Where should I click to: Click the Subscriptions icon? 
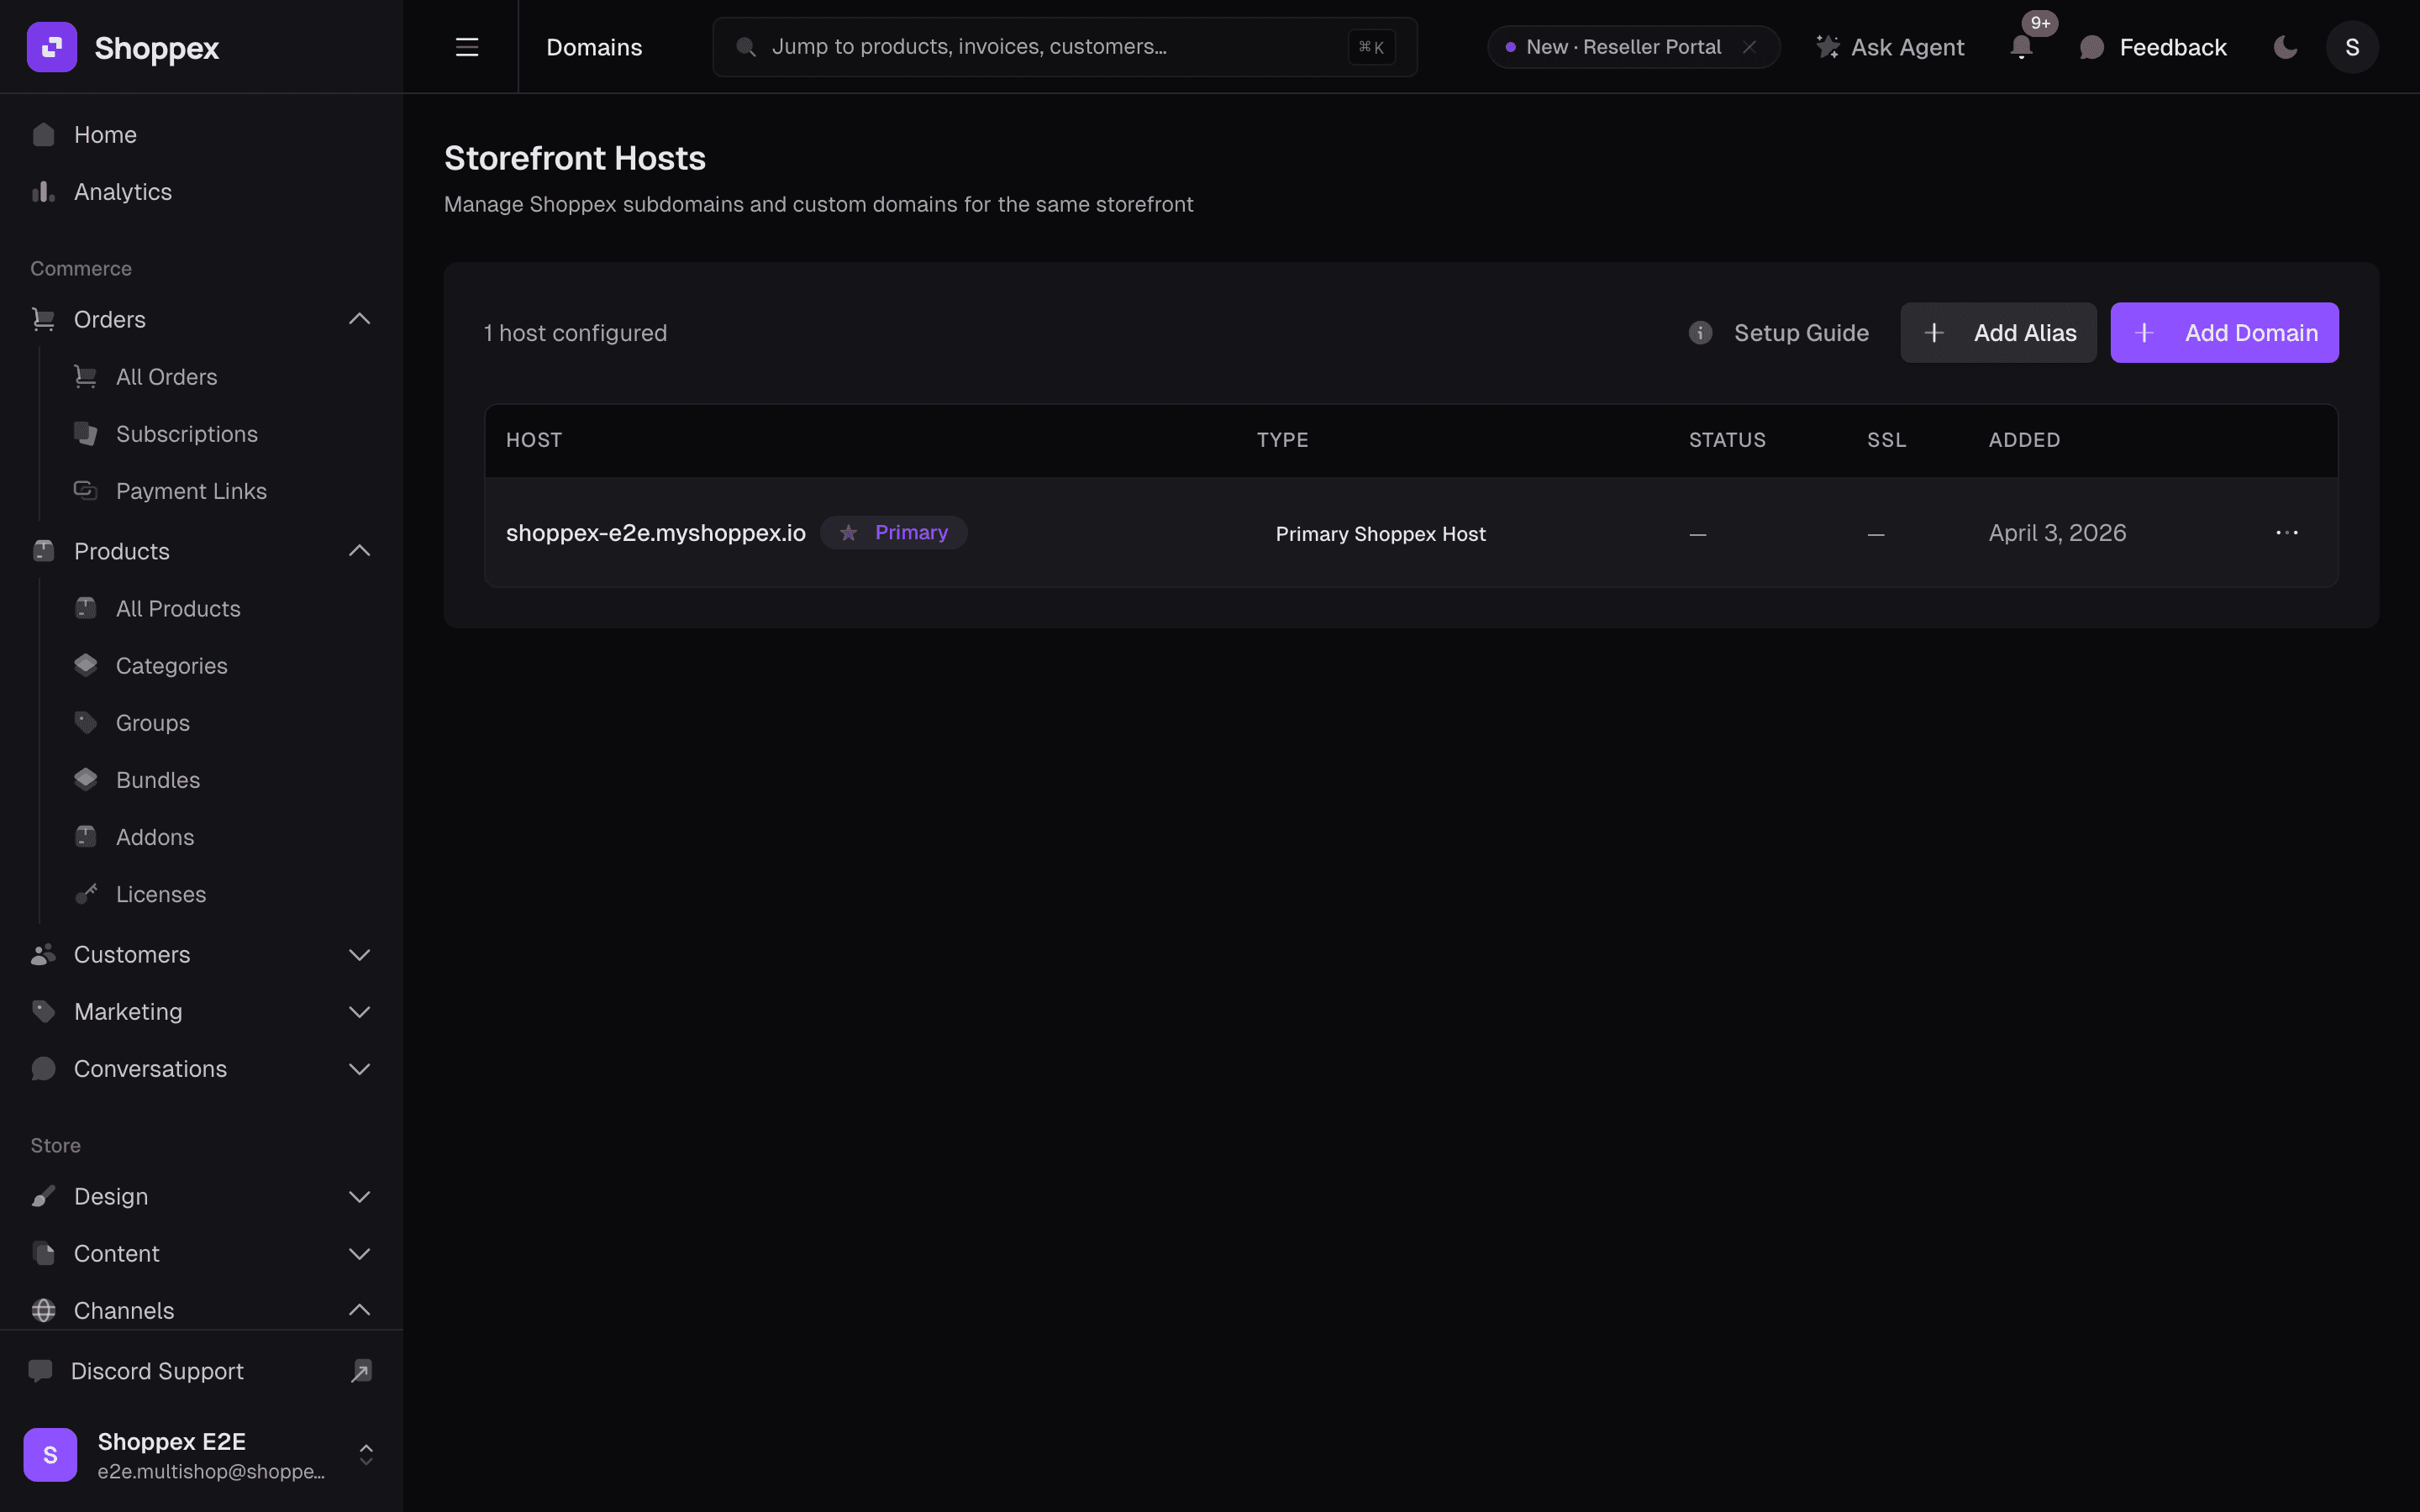pyautogui.click(x=86, y=434)
